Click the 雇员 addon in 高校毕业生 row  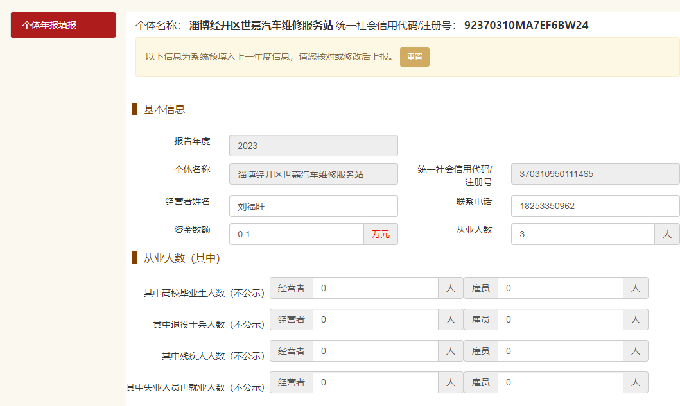481,288
